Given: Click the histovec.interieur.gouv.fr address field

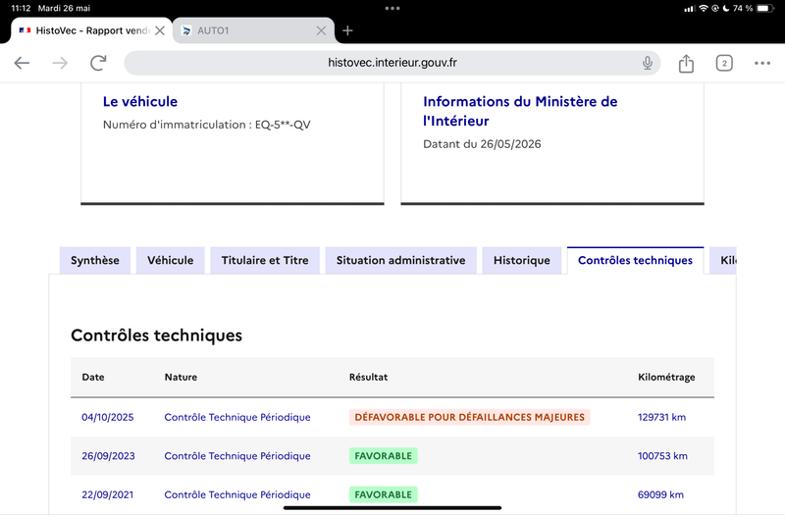Looking at the screenshot, I should [x=392, y=63].
